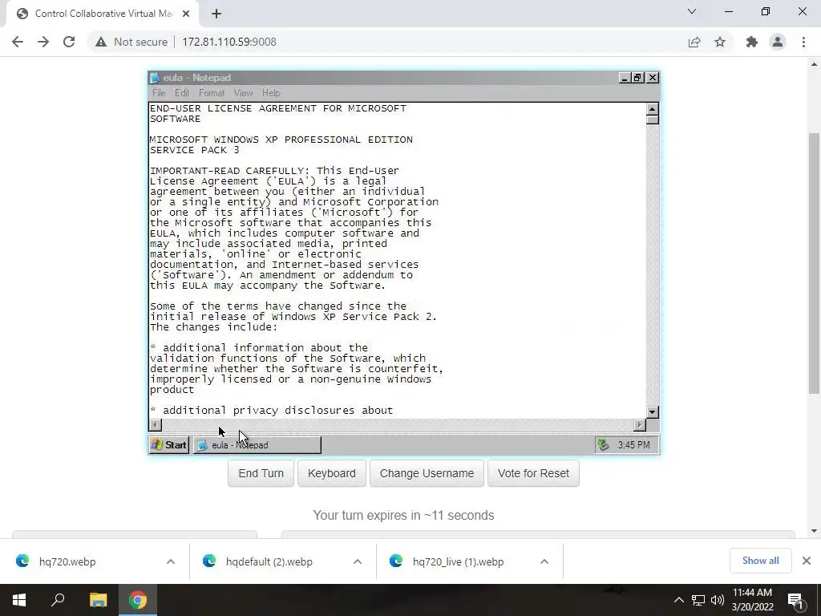Open the Chrome profile avatar
Screen dimensions: 821x616
[778, 42]
